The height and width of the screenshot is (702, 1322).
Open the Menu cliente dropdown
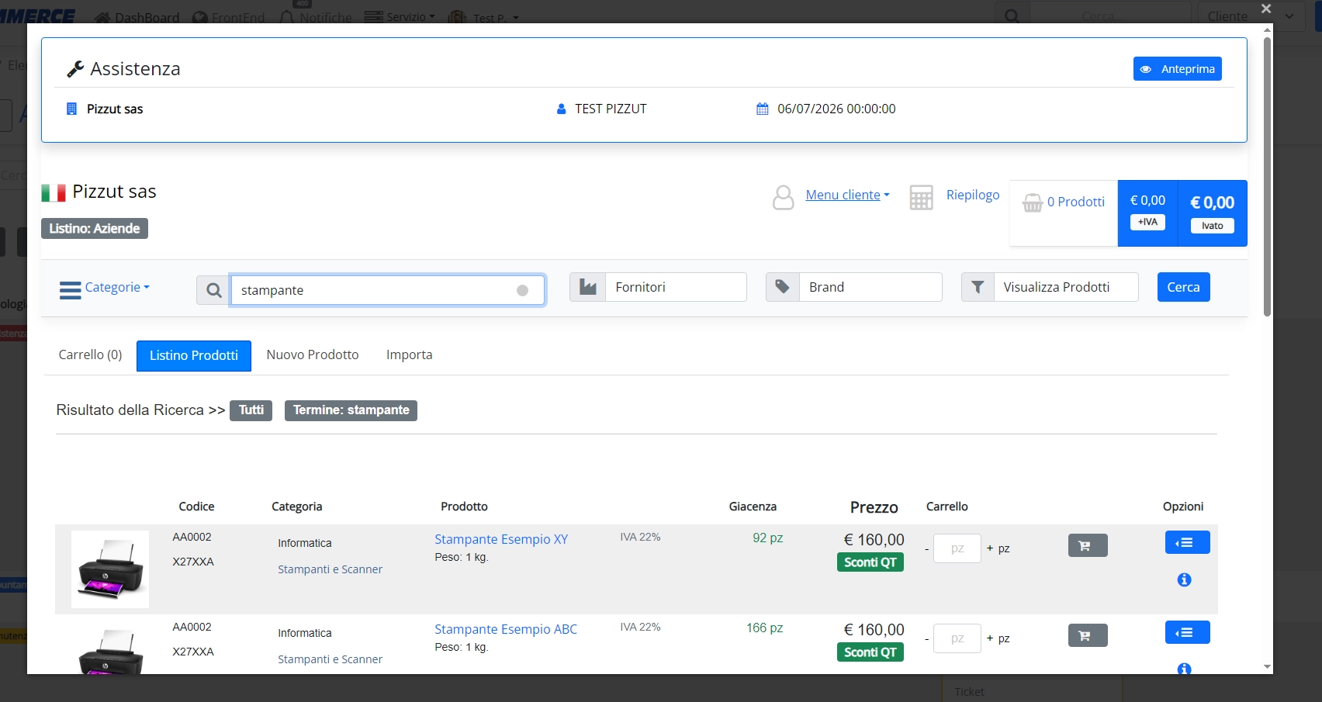point(847,195)
